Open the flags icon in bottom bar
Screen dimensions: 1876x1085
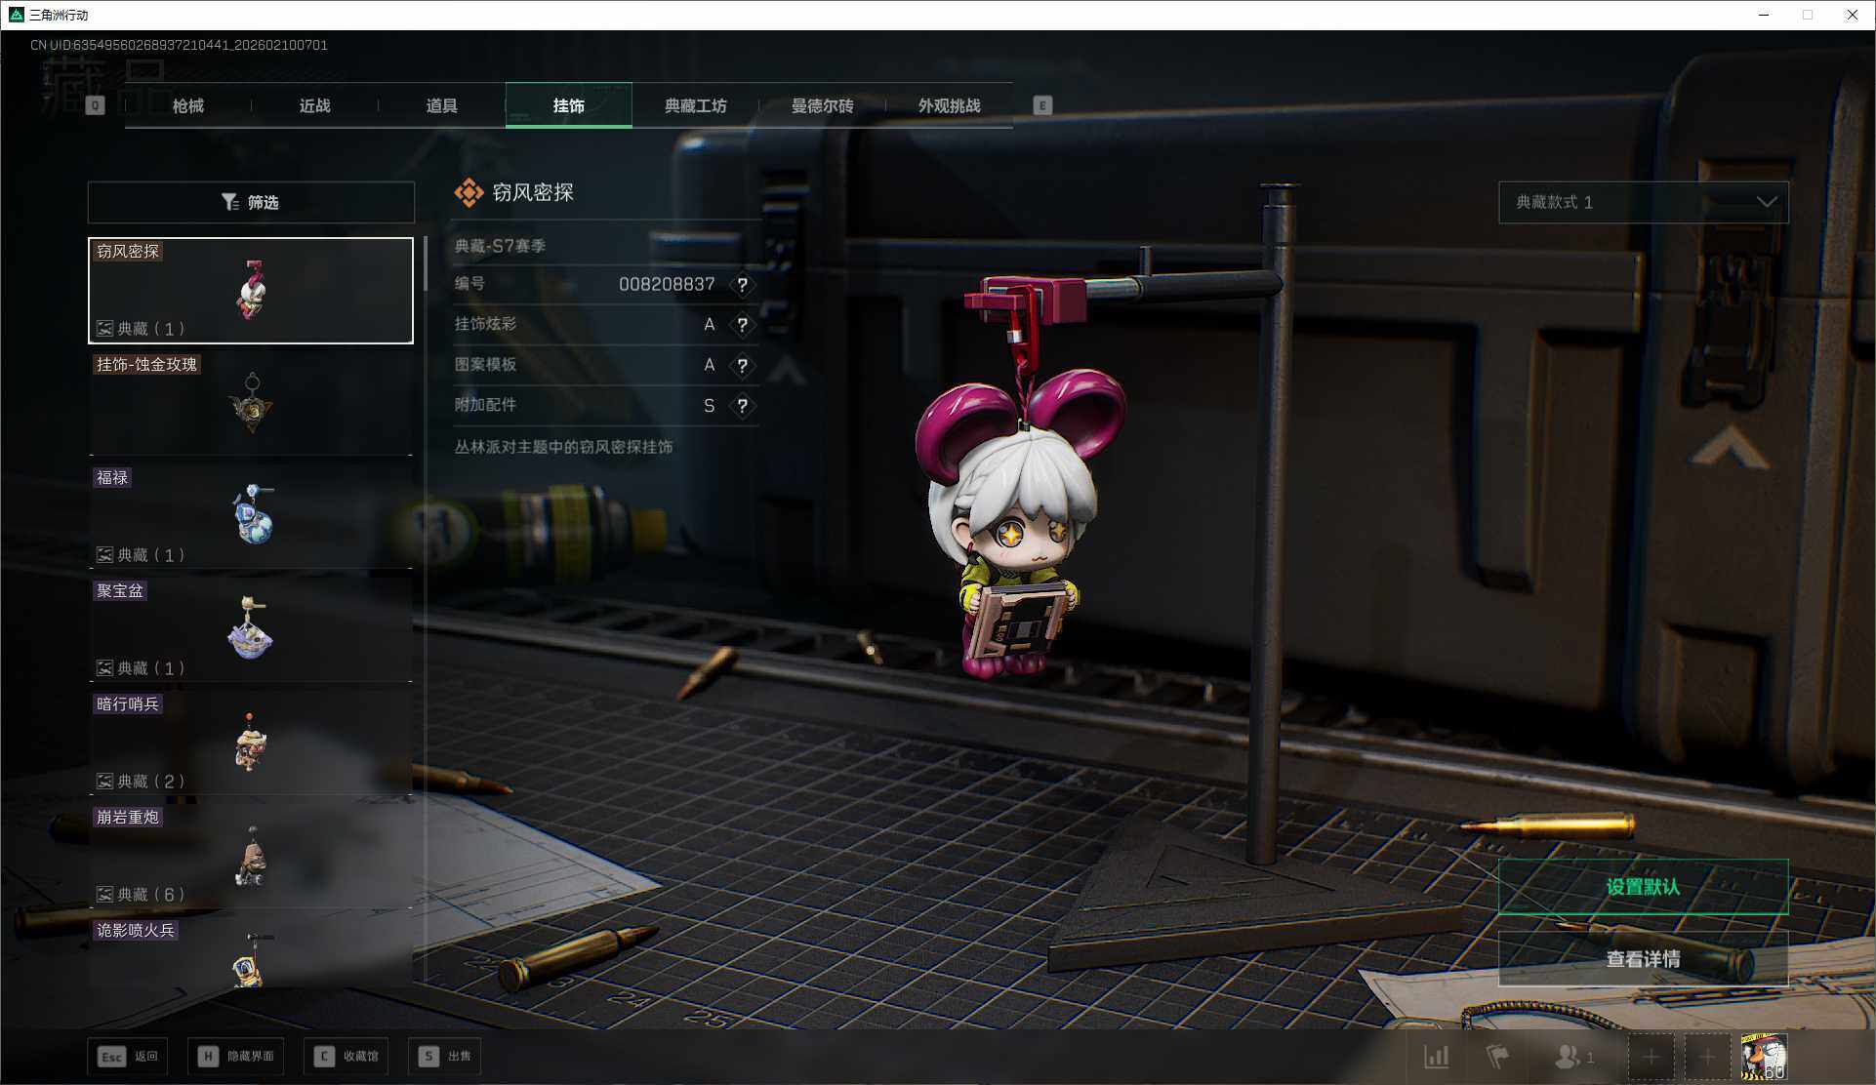pyautogui.click(x=1496, y=1057)
